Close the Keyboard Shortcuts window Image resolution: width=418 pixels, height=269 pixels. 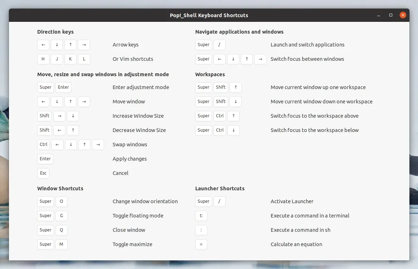point(403,15)
